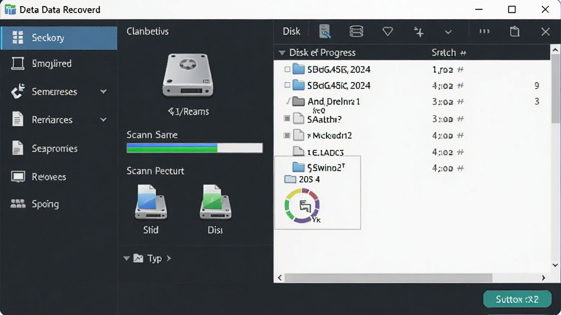
Task: Toggle checkbox beside And Drelnra 1
Action: (x=287, y=102)
